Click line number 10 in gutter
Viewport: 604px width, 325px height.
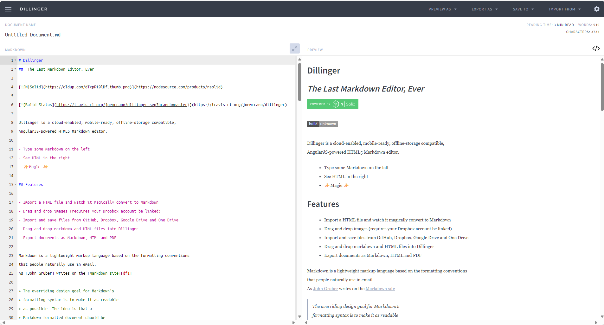[11, 140]
